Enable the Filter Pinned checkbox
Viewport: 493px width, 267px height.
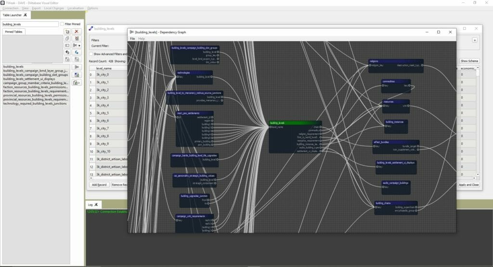(x=62, y=24)
